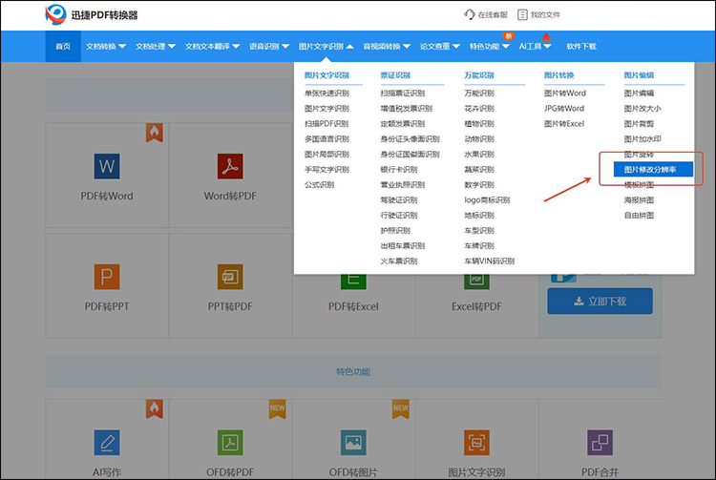Open 图片转Excel option

[x=564, y=124]
